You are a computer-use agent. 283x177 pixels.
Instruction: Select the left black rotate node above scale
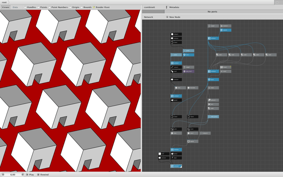pos(176,117)
